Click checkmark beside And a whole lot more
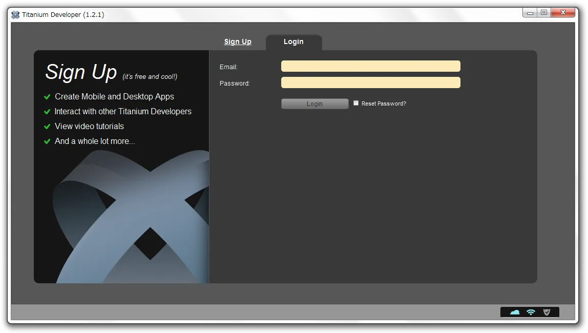 click(x=47, y=141)
